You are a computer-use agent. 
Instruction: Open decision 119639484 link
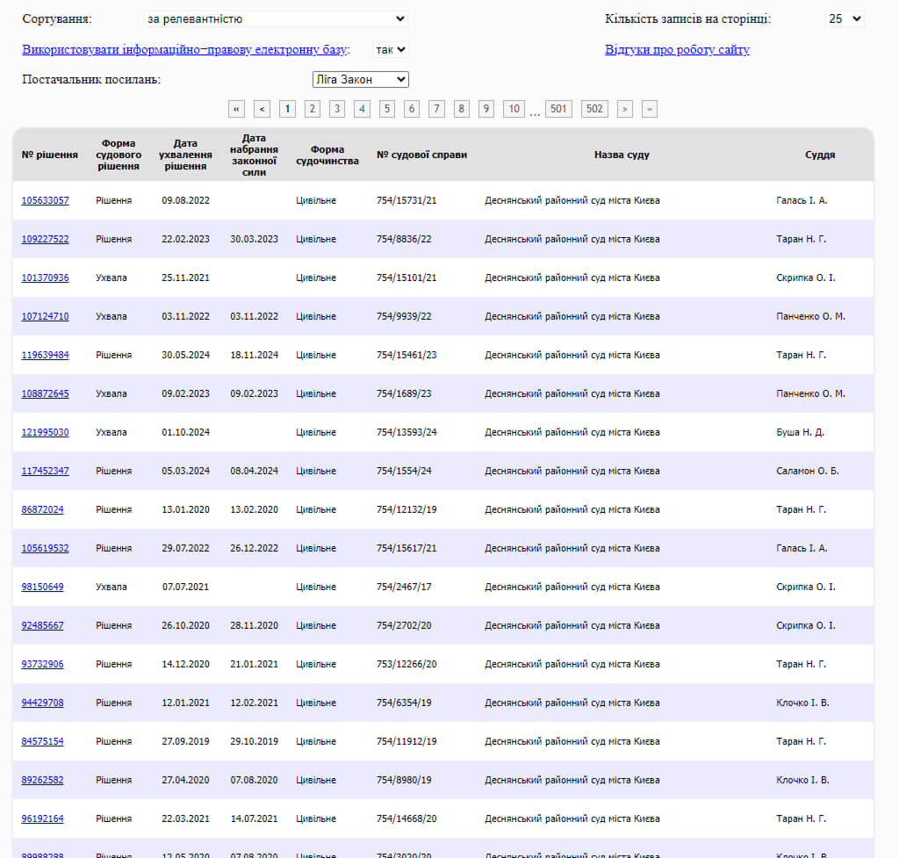pyautogui.click(x=45, y=355)
